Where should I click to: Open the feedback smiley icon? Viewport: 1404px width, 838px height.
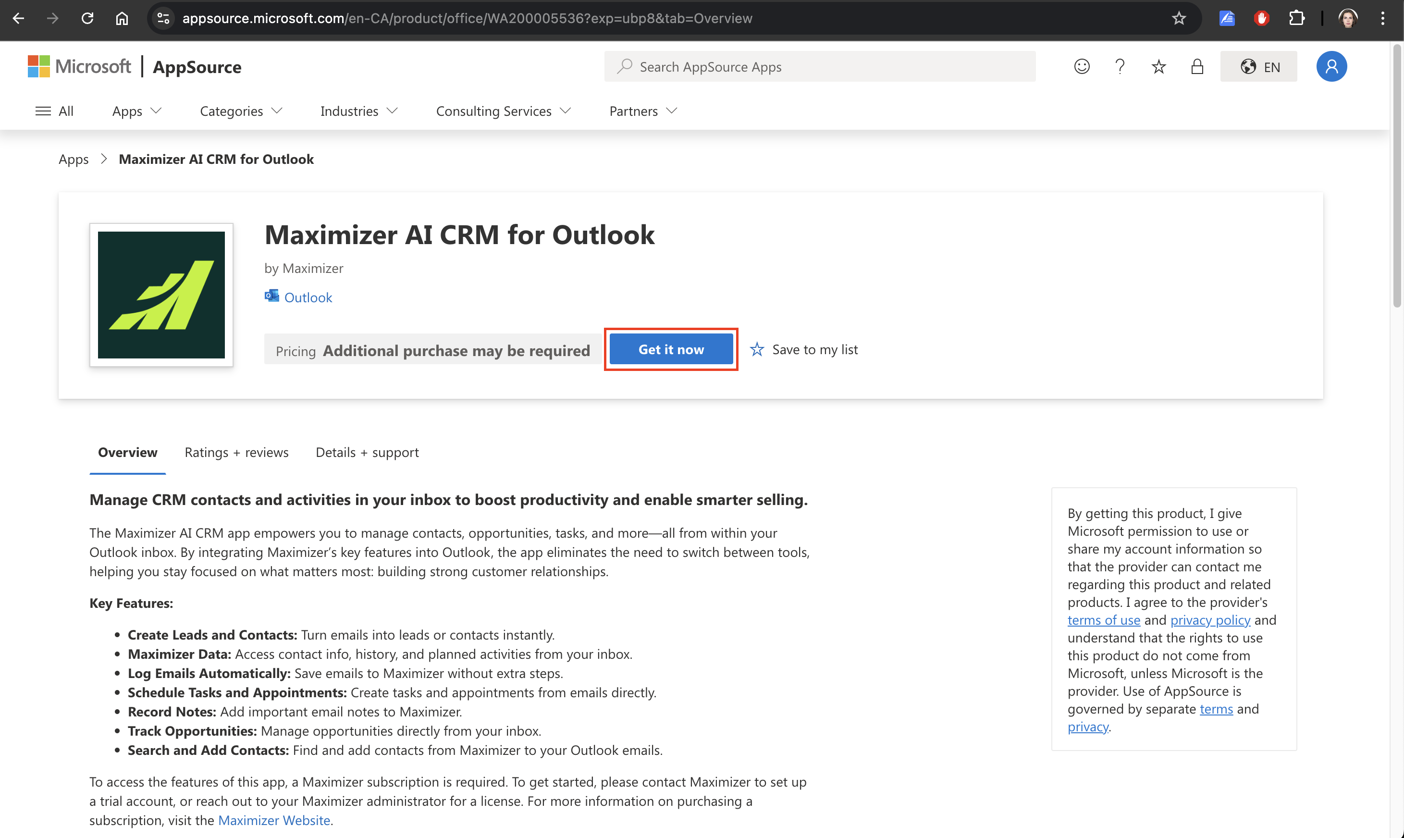click(x=1081, y=67)
